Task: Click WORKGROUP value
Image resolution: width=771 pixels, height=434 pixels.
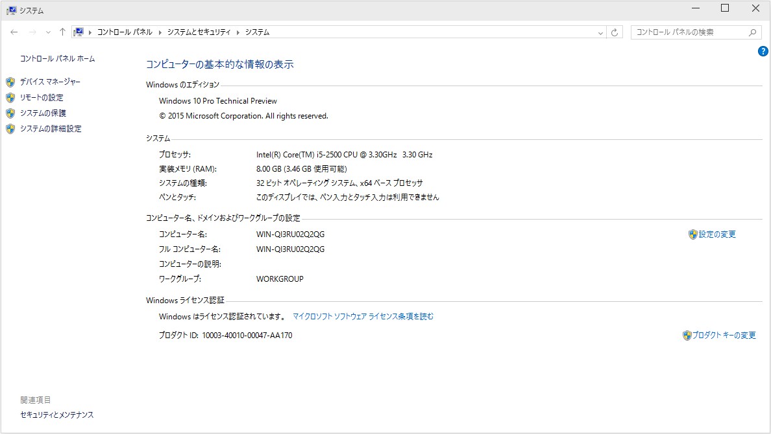Action: point(280,279)
